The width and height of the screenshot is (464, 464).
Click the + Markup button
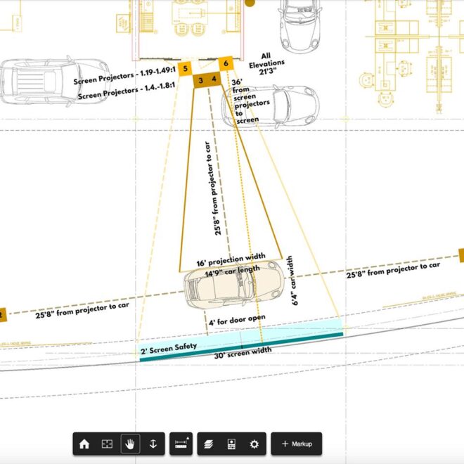click(297, 444)
